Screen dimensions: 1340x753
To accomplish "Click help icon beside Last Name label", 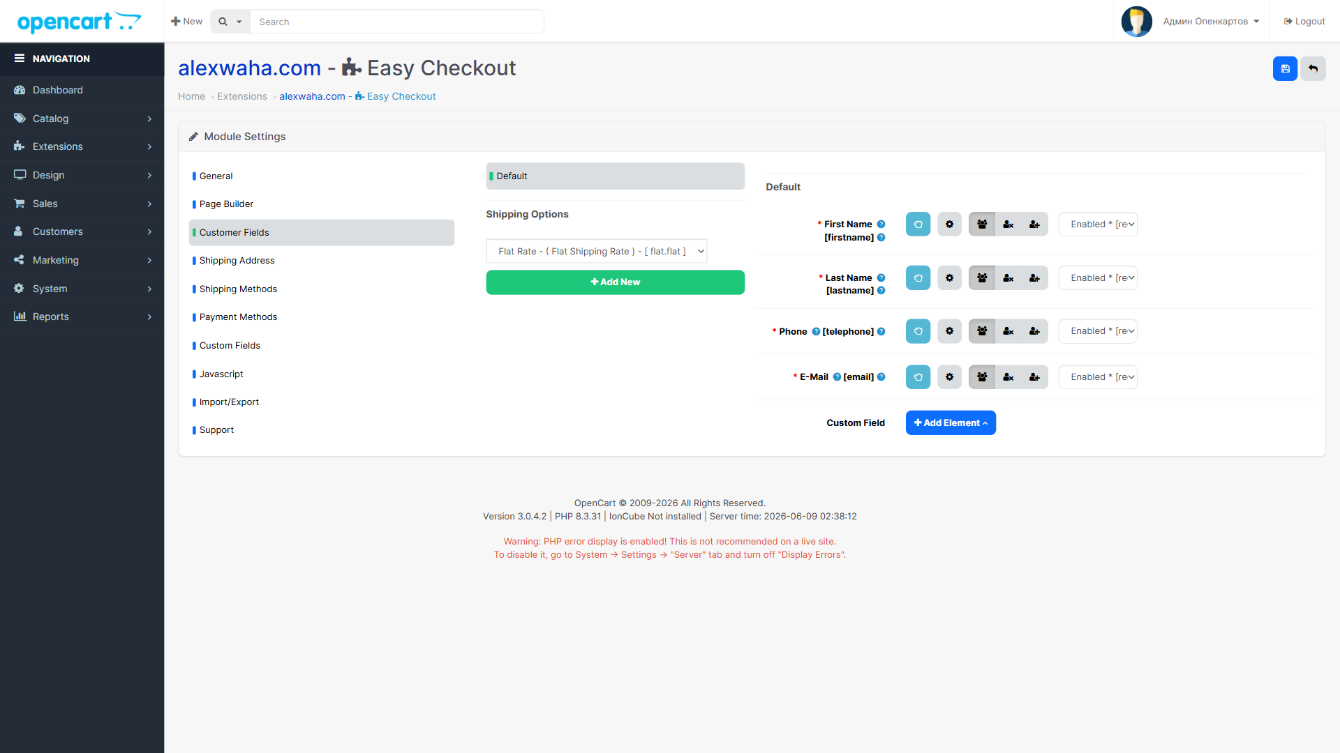I will (881, 278).
